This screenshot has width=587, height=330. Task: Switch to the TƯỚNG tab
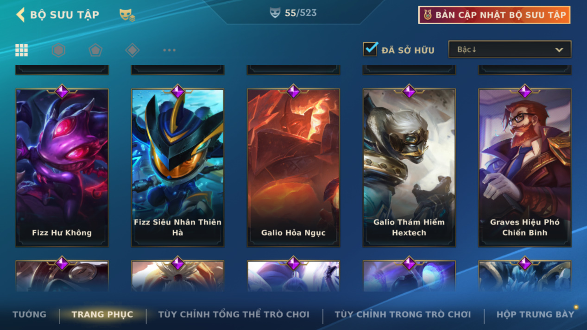click(30, 314)
